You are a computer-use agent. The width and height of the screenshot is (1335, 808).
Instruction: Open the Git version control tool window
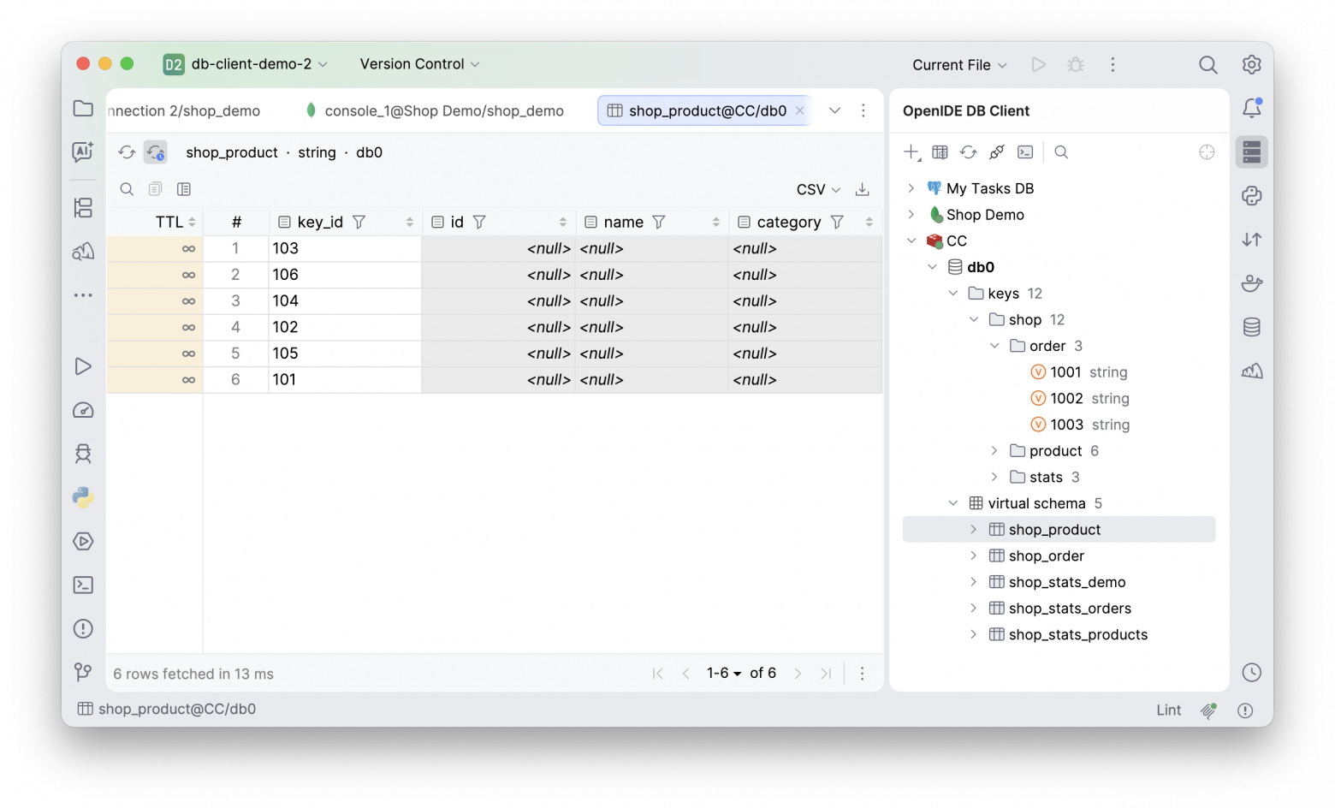tap(83, 673)
